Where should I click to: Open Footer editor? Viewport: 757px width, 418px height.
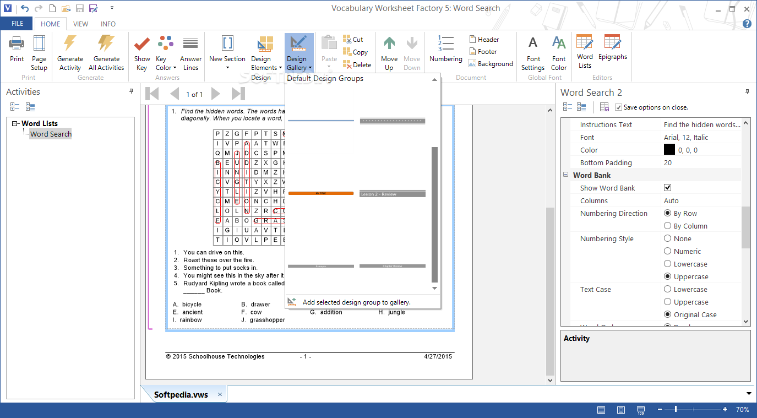pyautogui.click(x=483, y=51)
